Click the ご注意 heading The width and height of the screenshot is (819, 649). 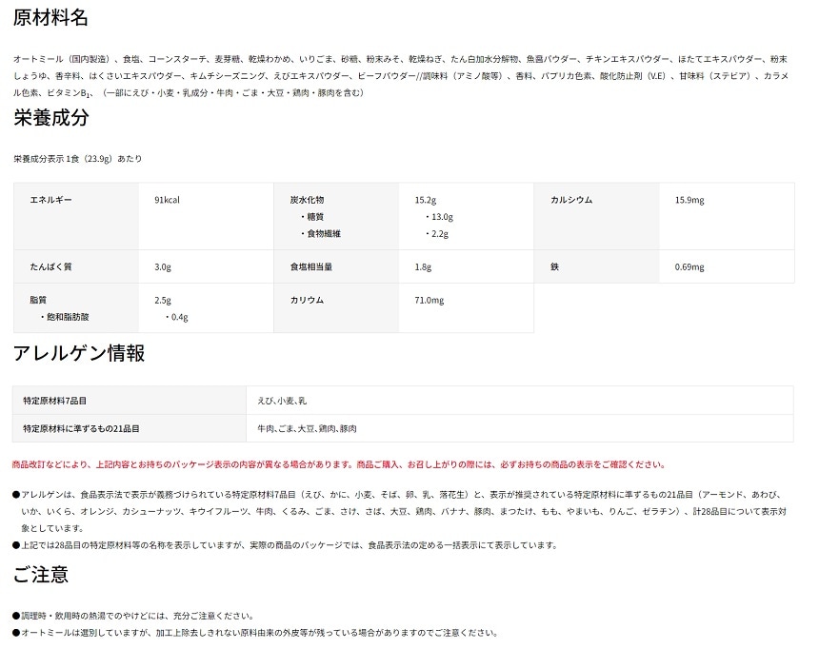tap(40, 576)
